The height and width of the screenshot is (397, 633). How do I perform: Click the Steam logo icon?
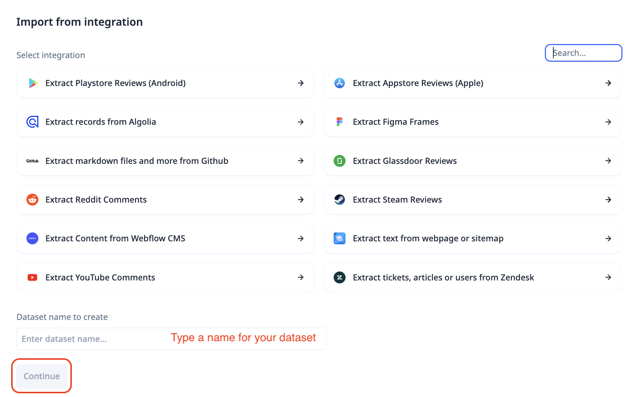[x=339, y=200]
